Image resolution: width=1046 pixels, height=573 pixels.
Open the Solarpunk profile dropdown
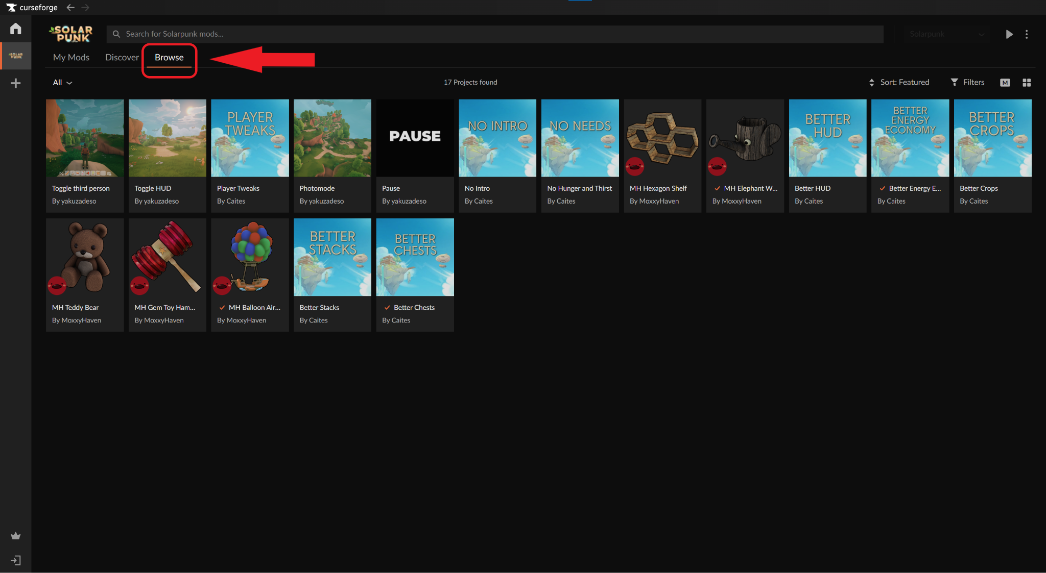(946, 34)
